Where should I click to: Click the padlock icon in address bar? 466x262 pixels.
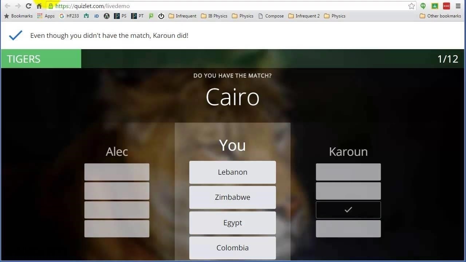click(51, 6)
